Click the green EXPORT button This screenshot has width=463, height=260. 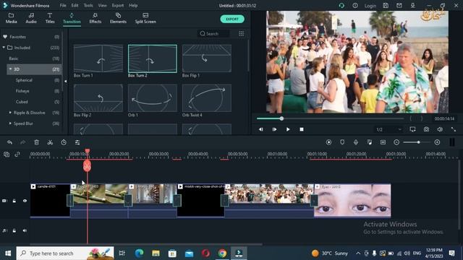coord(232,19)
